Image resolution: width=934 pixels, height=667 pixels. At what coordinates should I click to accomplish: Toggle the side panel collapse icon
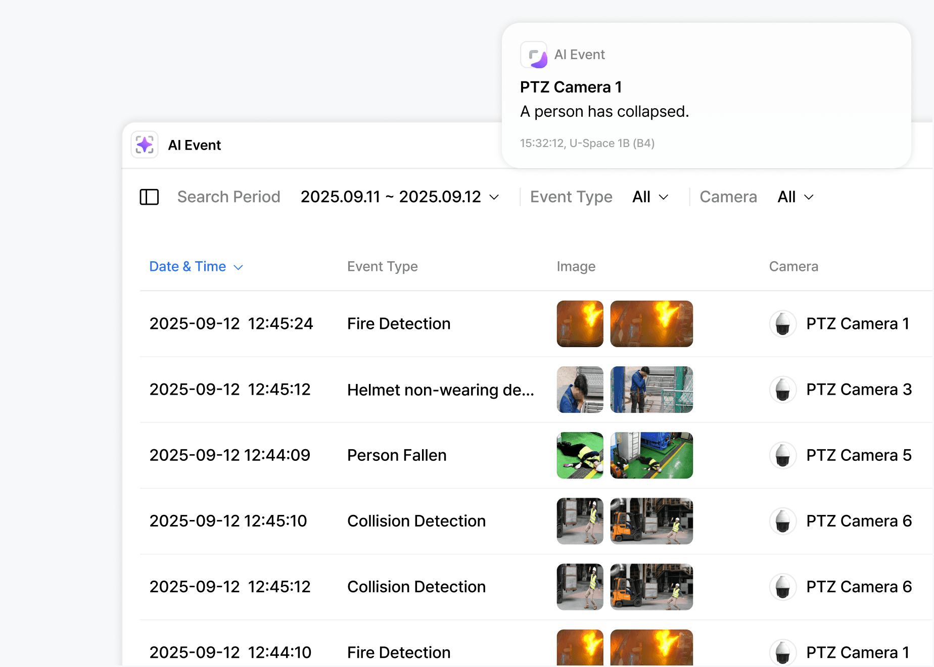(149, 197)
